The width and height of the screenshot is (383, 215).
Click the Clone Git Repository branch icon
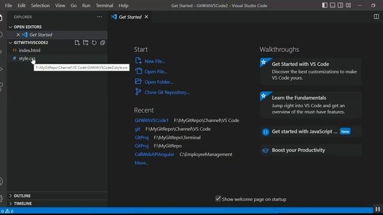(138, 91)
